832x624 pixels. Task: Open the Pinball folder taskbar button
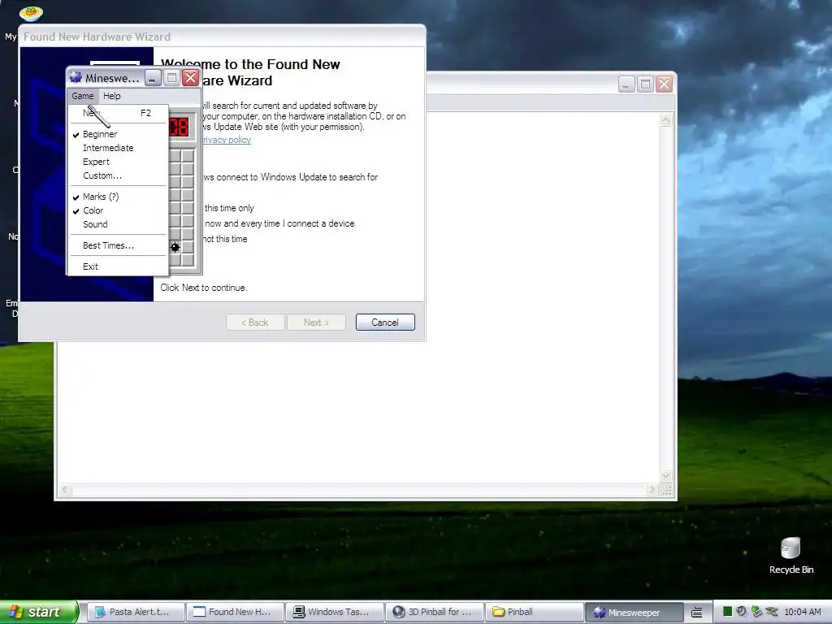(534, 612)
